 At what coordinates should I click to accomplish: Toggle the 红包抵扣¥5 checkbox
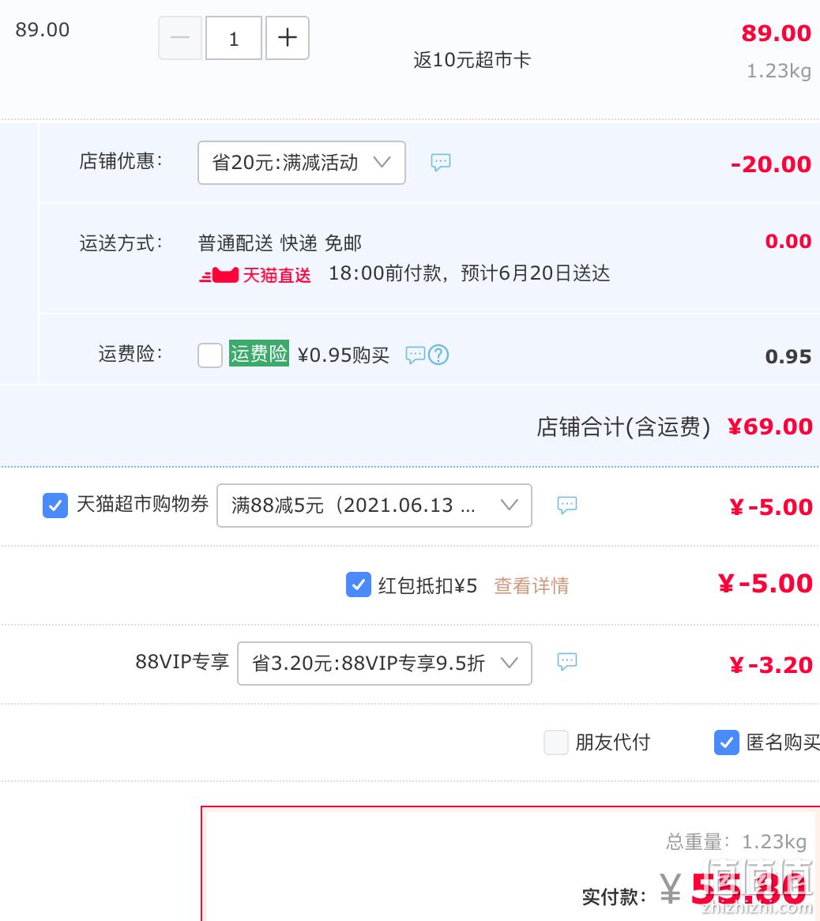coord(359,585)
